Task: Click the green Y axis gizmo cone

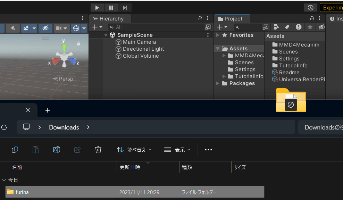Action: [64, 49]
